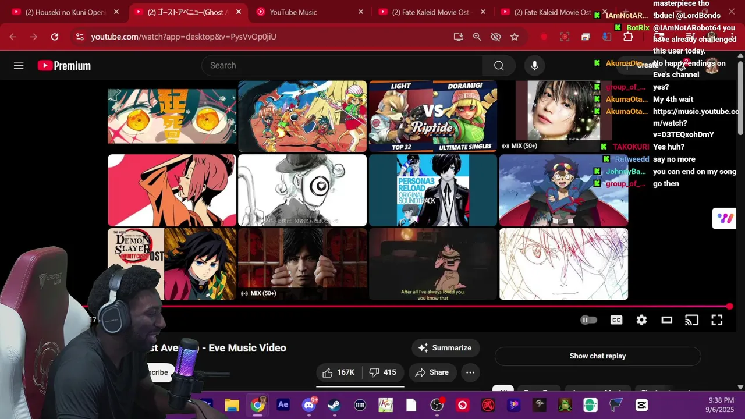Click the Chrome icon in taskbar

point(257,405)
